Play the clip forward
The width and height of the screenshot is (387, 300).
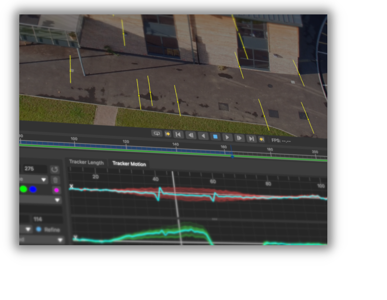(x=227, y=137)
